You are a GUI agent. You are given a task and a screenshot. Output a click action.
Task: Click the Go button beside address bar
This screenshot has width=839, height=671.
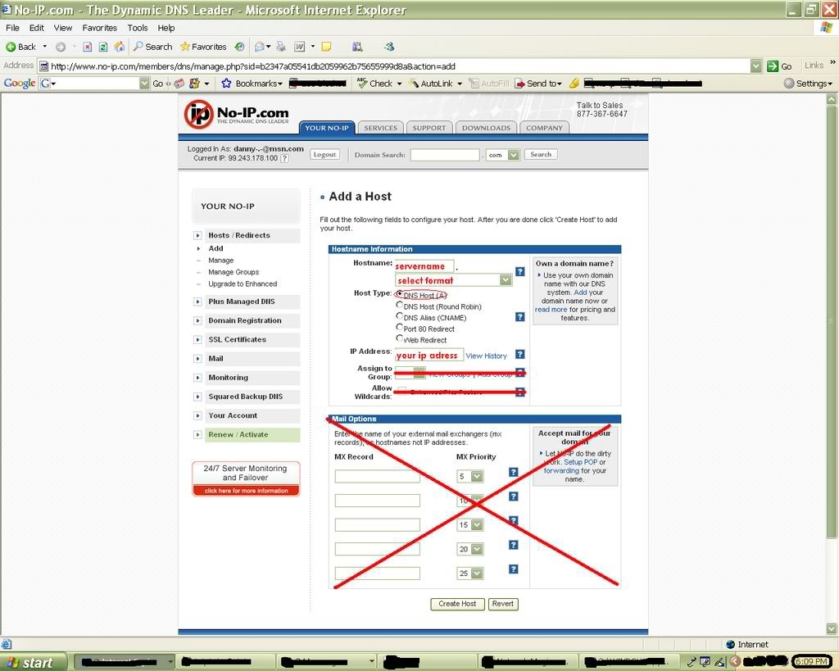coord(779,66)
